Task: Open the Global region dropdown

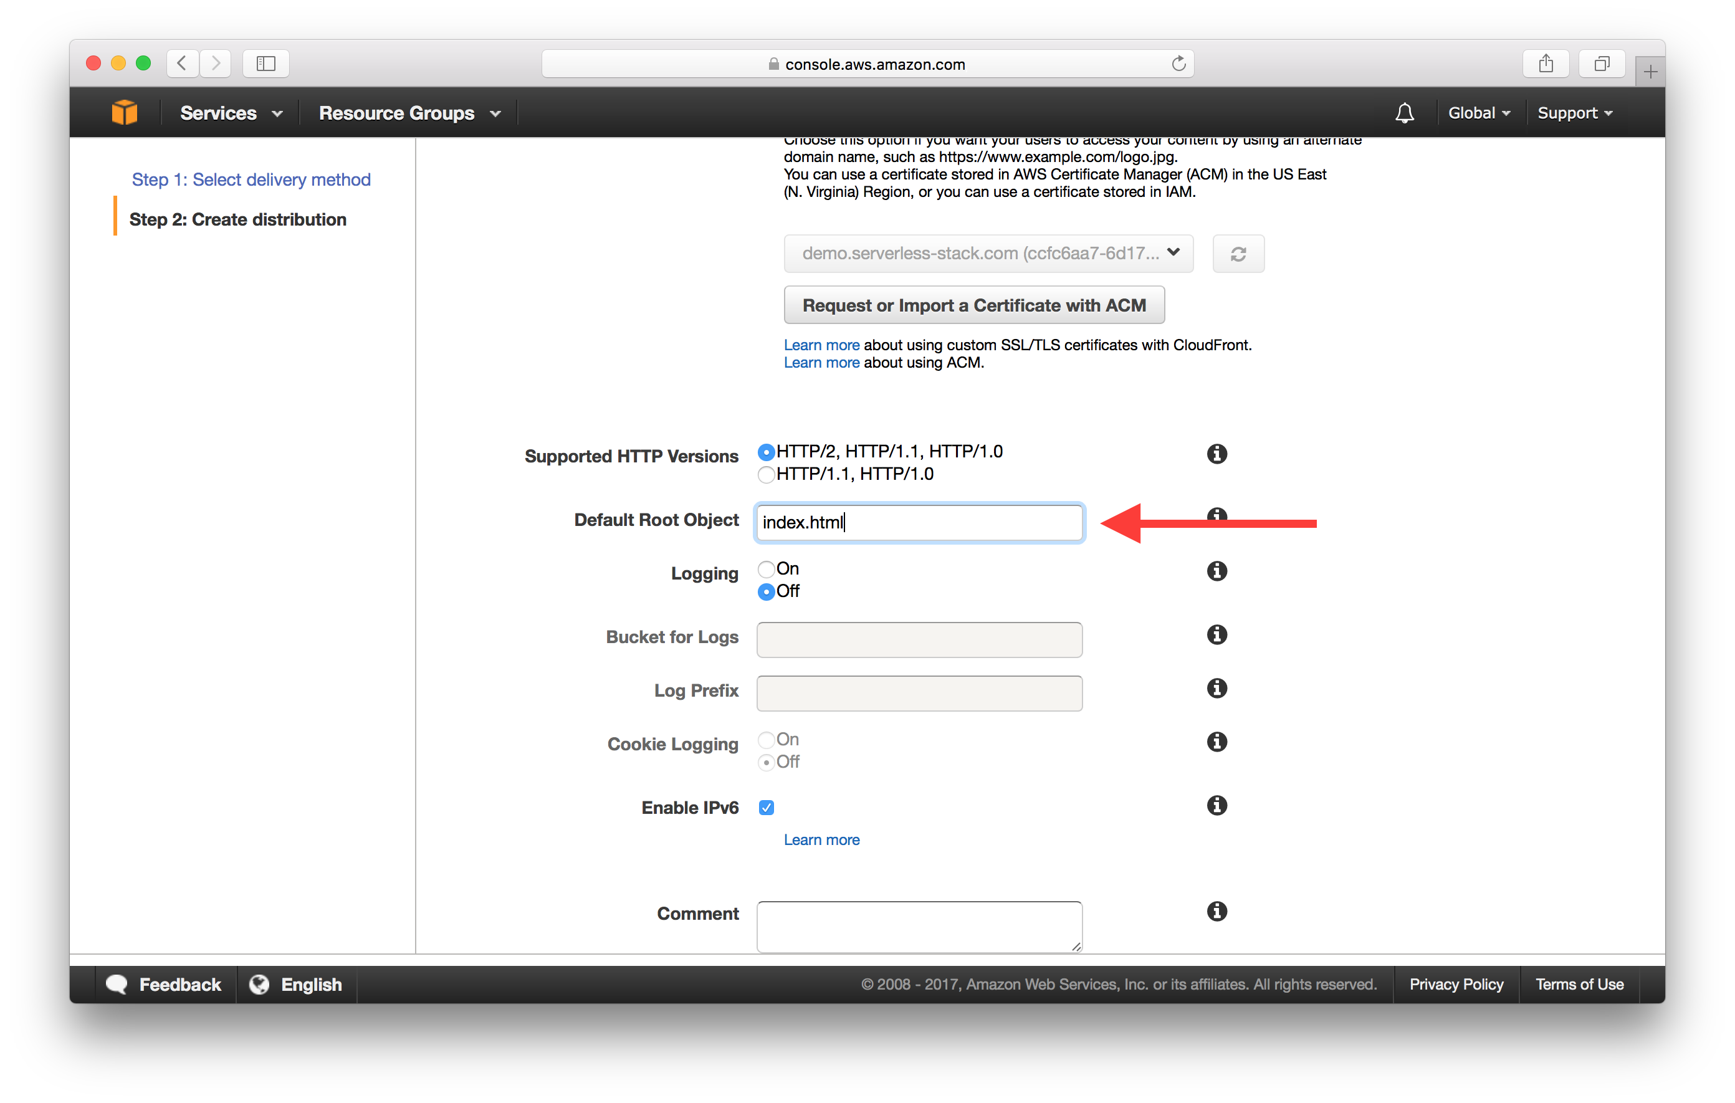Action: click(x=1478, y=113)
